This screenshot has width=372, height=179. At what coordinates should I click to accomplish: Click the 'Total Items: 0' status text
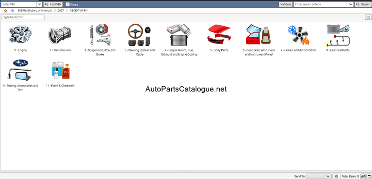click(x=350, y=177)
